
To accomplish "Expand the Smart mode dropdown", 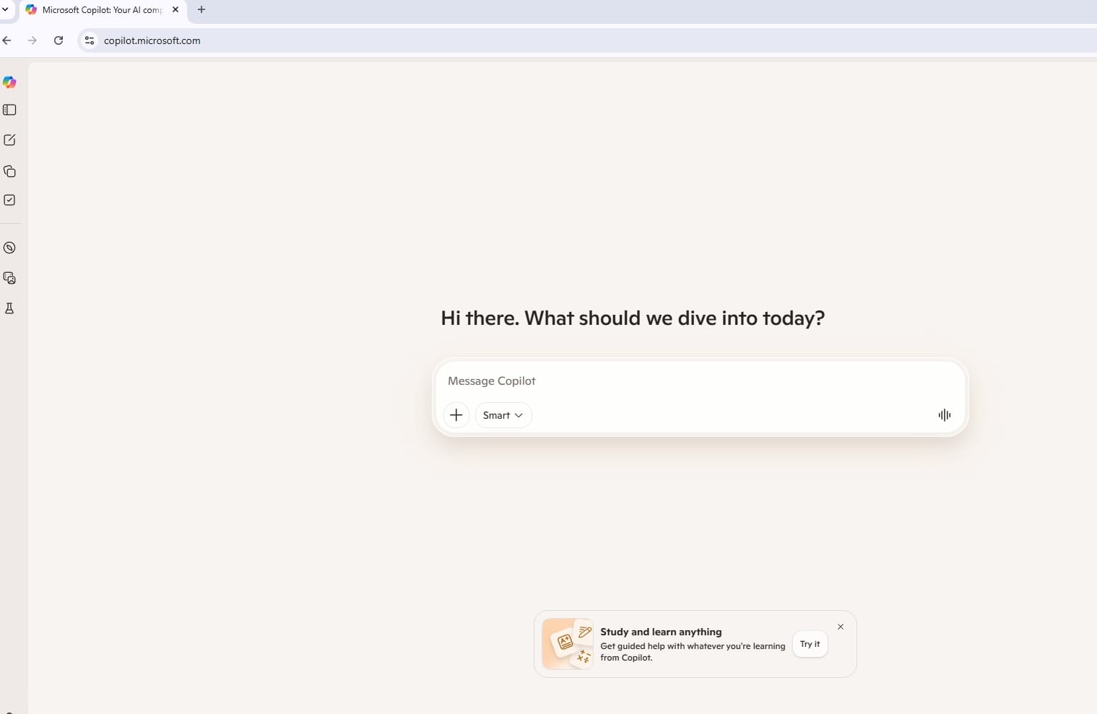I will [x=503, y=415].
